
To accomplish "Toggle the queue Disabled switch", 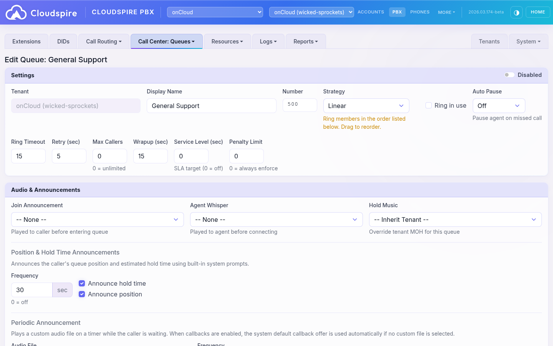I will (x=509, y=75).
